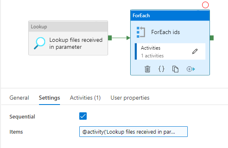Viewport: 228px width, 148px height.
Task: Uncheck the Sequential checkbox
Action: [x=83, y=116]
